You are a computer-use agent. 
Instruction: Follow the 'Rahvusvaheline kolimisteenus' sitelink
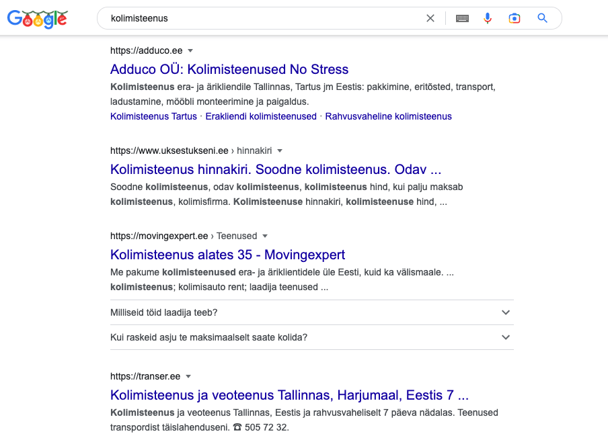pyautogui.click(x=388, y=116)
